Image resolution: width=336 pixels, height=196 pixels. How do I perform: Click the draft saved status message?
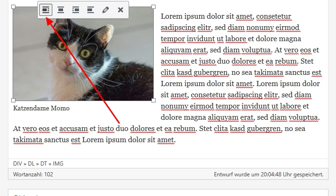pos(268,174)
